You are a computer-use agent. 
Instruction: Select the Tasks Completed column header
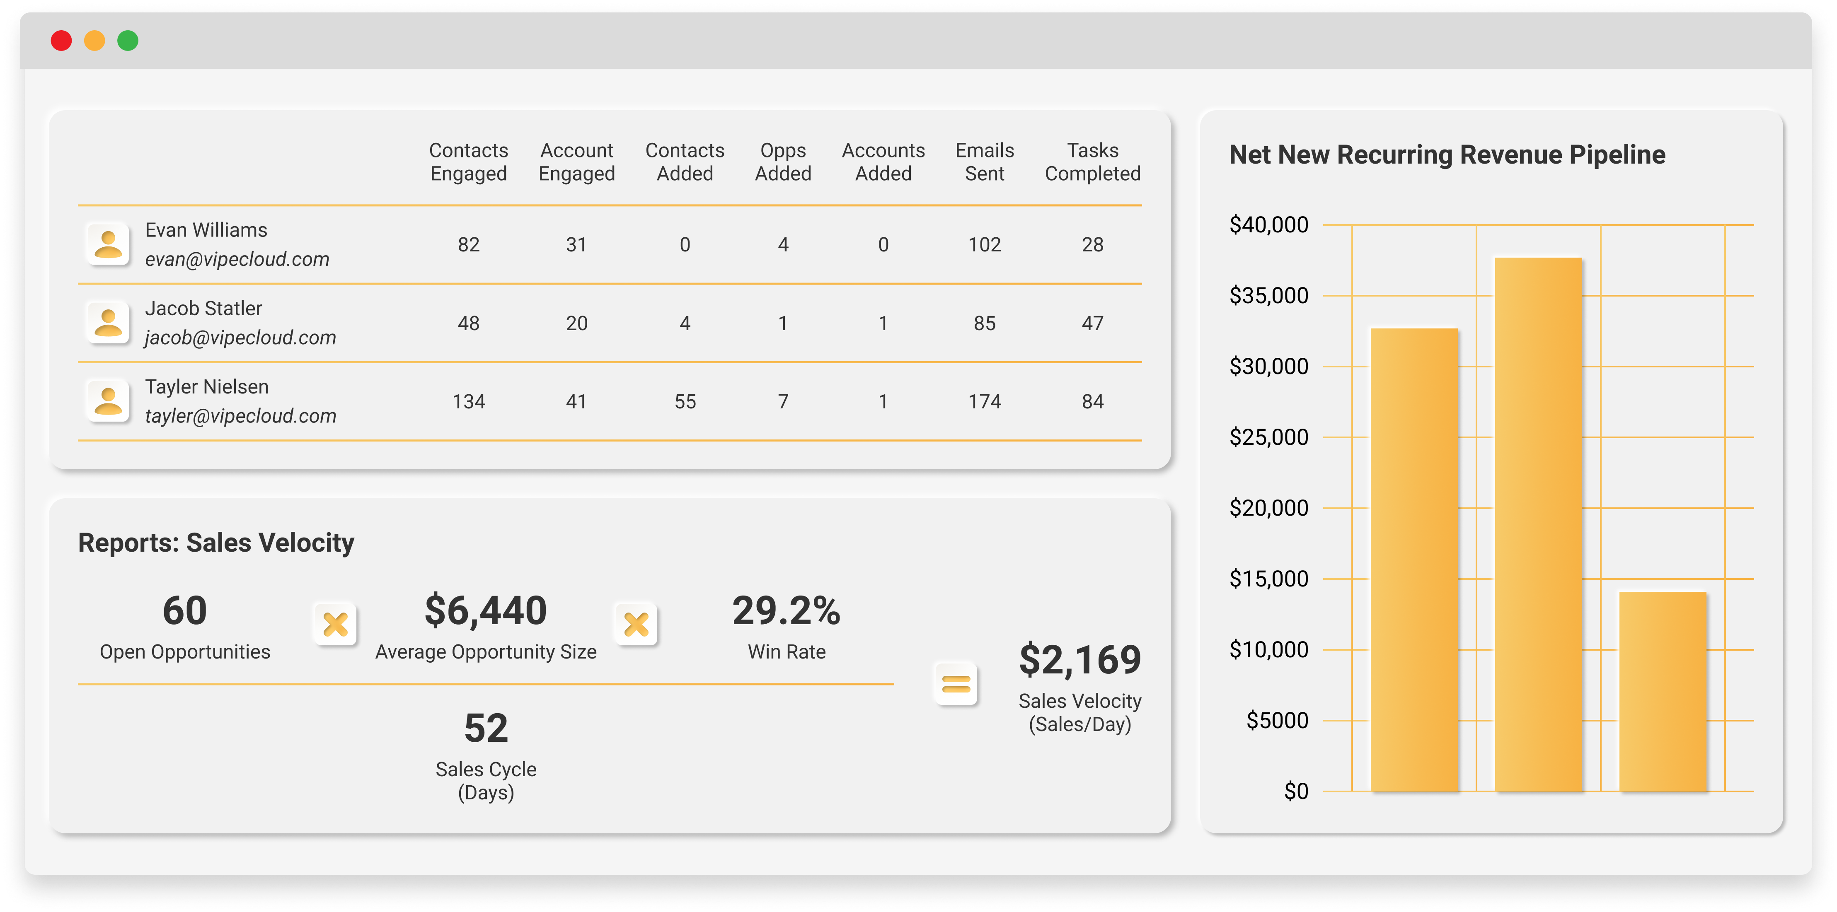pos(1092,162)
